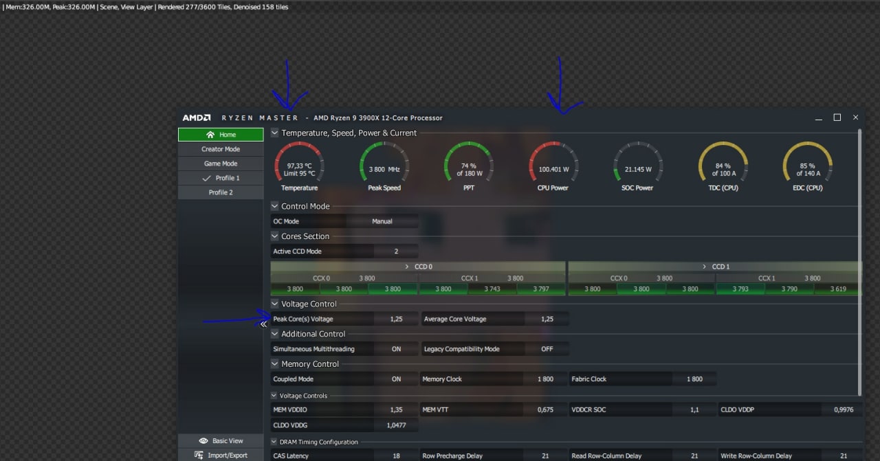Viewport: 880px width, 461px height.
Task: Open the Home page in sidebar
Action: tap(221, 135)
